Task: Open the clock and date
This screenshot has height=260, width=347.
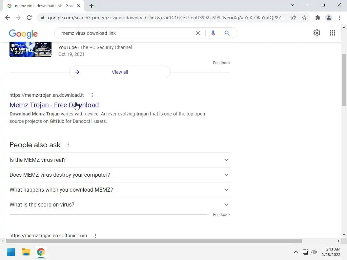Action: pos(331,252)
